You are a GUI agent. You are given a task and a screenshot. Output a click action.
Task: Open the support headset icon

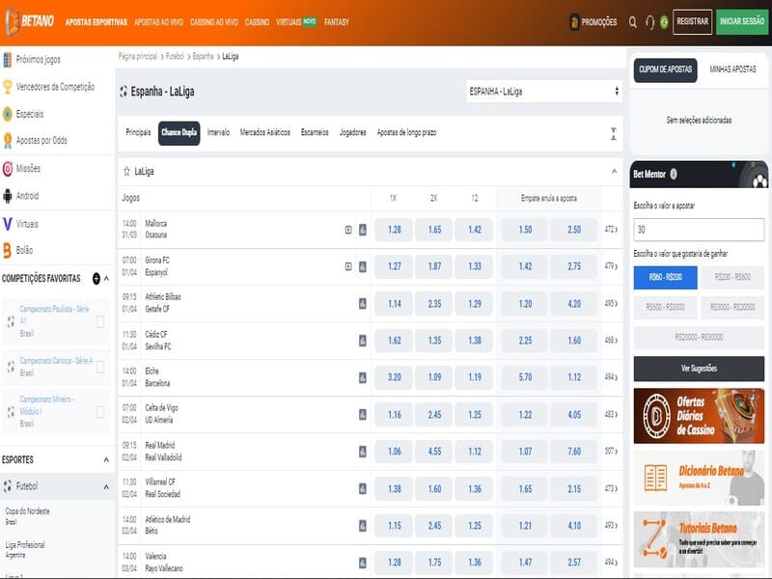[x=649, y=22]
